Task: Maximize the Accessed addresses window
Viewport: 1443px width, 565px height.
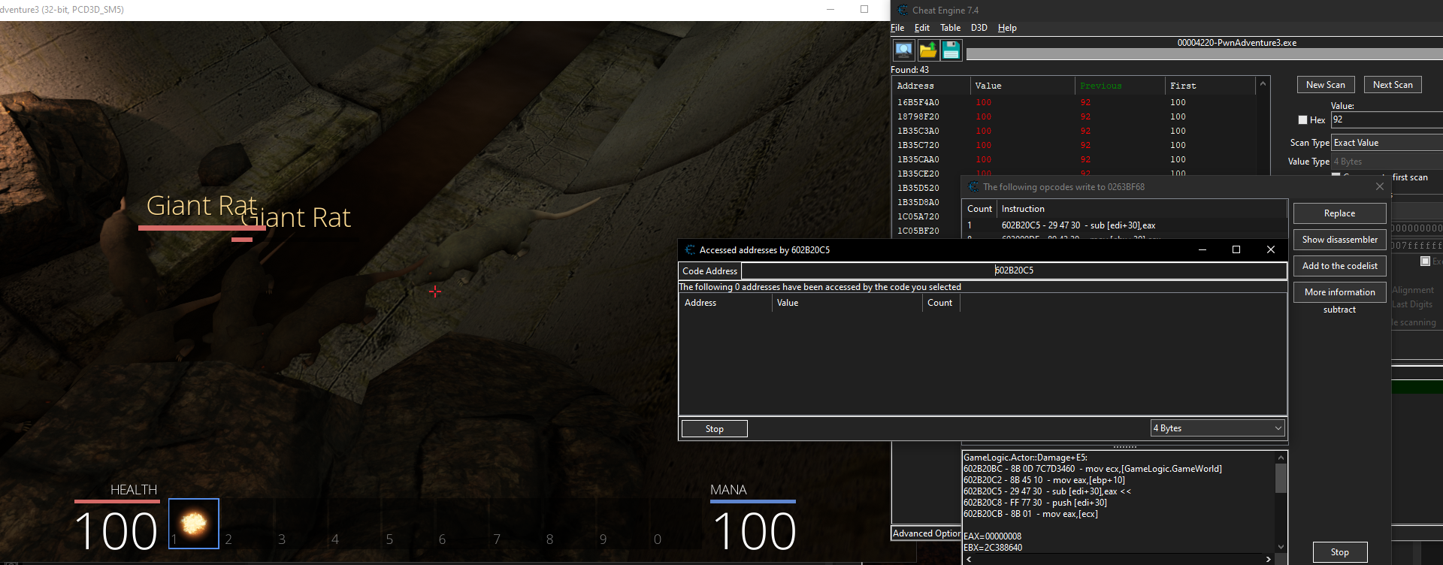Action: coord(1236,249)
